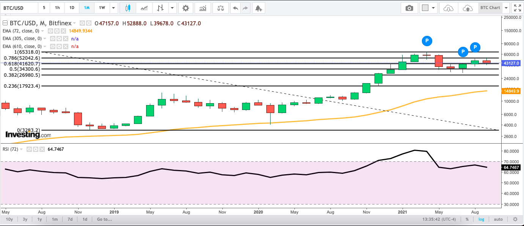The image size is (524, 226).
Task: Expand BTC/USD, M, Bitfinex legend arrow
Action: click(74, 23)
